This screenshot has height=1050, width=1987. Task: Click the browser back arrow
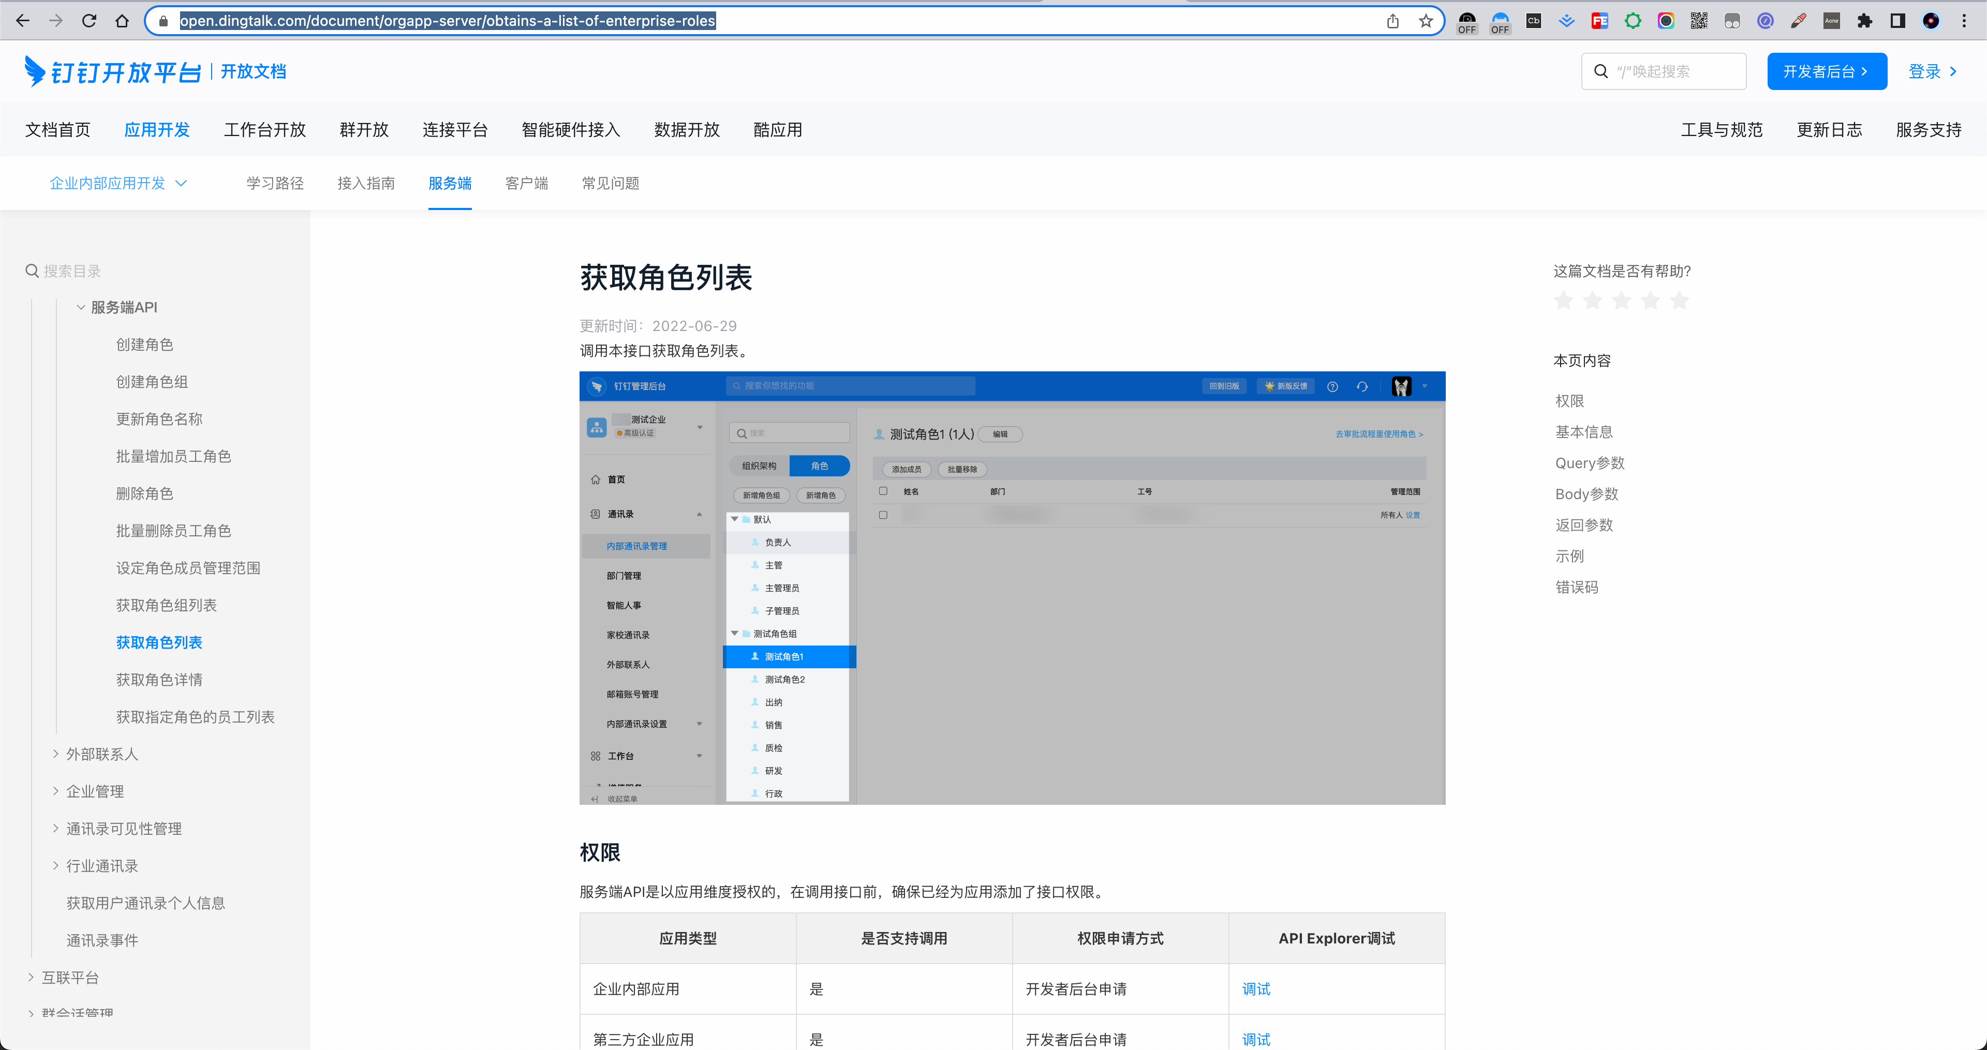click(23, 21)
